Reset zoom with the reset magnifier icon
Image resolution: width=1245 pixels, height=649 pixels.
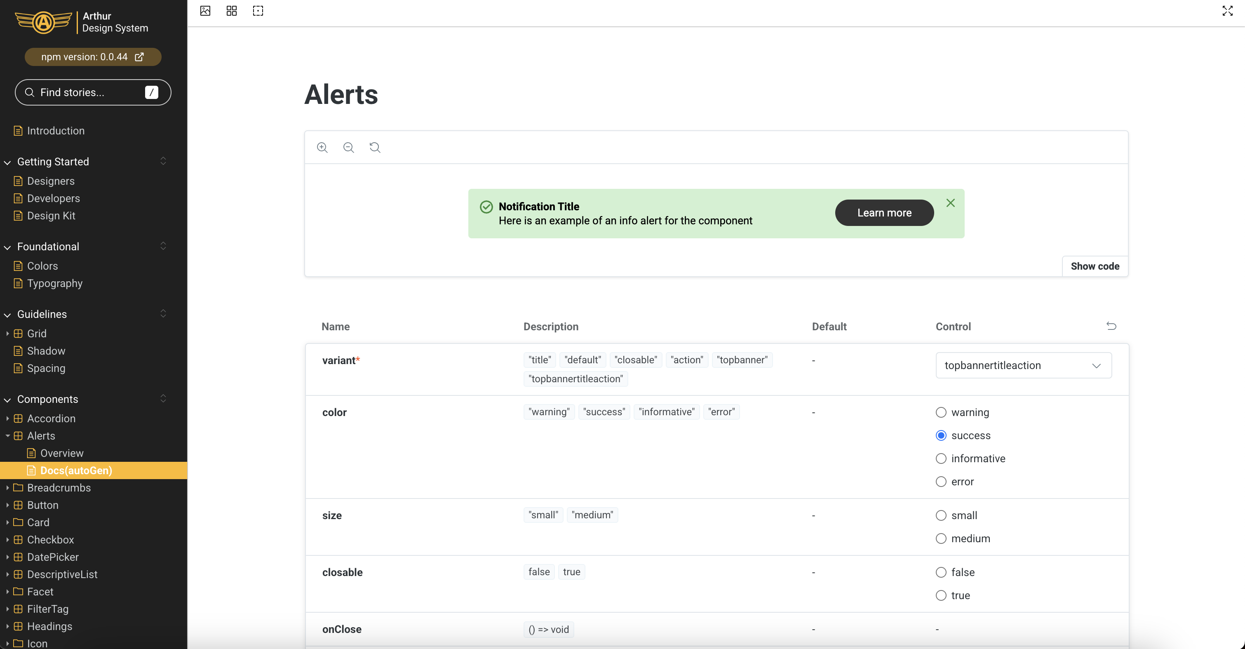[375, 147]
